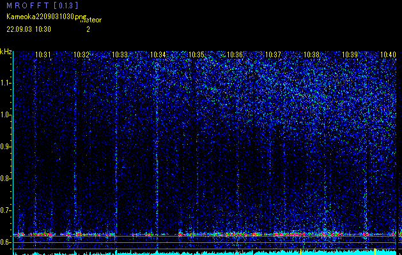
Task: Click the 10:38 time marker
Action: 311,54
